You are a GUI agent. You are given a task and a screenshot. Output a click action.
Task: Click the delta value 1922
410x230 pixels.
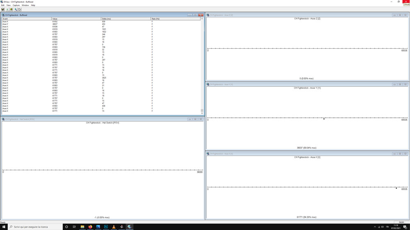click(x=104, y=32)
